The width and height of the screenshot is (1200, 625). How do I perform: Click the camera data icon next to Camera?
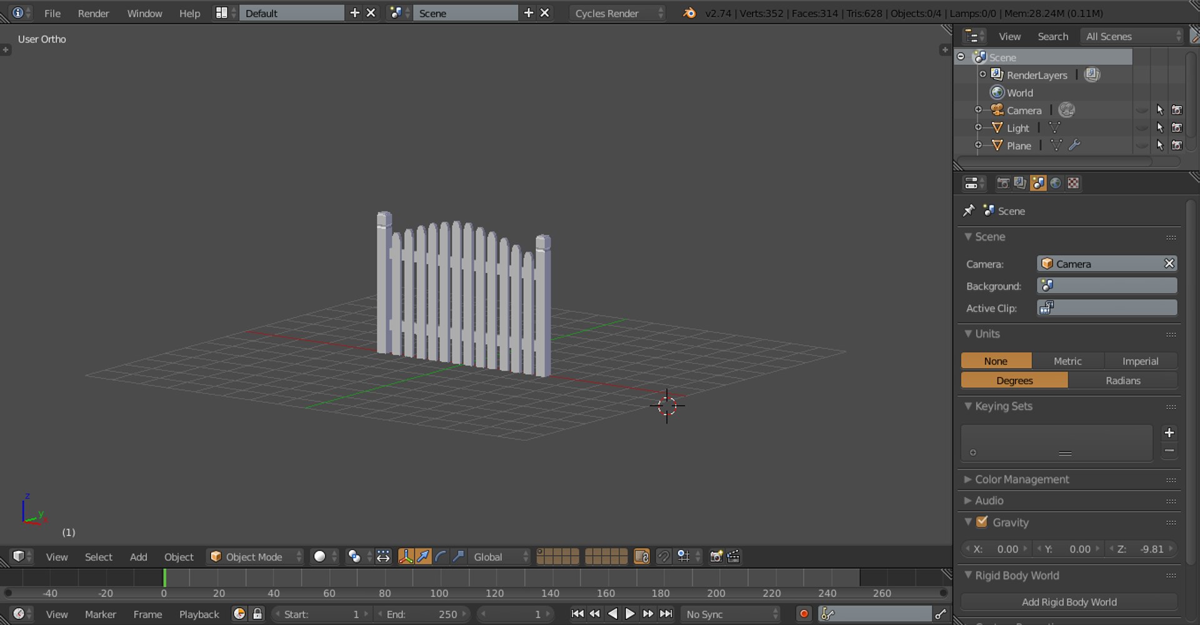coord(1067,110)
